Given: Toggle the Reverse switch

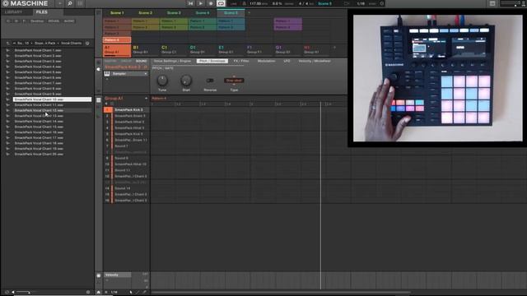Looking at the screenshot, I should pyautogui.click(x=210, y=81).
